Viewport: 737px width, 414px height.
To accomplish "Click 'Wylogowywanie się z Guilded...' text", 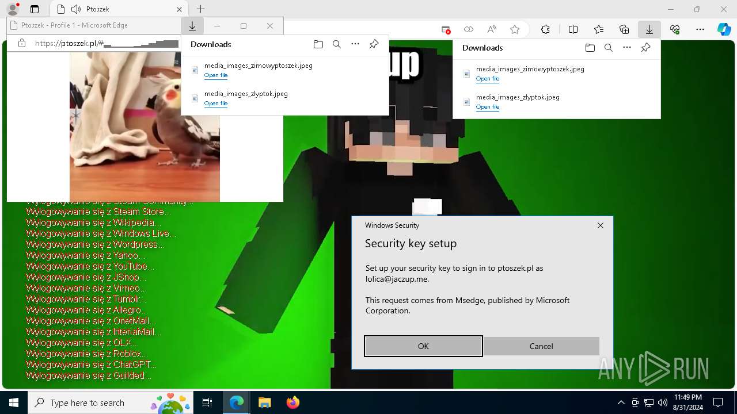I will pyautogui.click(x=89, y=375).
